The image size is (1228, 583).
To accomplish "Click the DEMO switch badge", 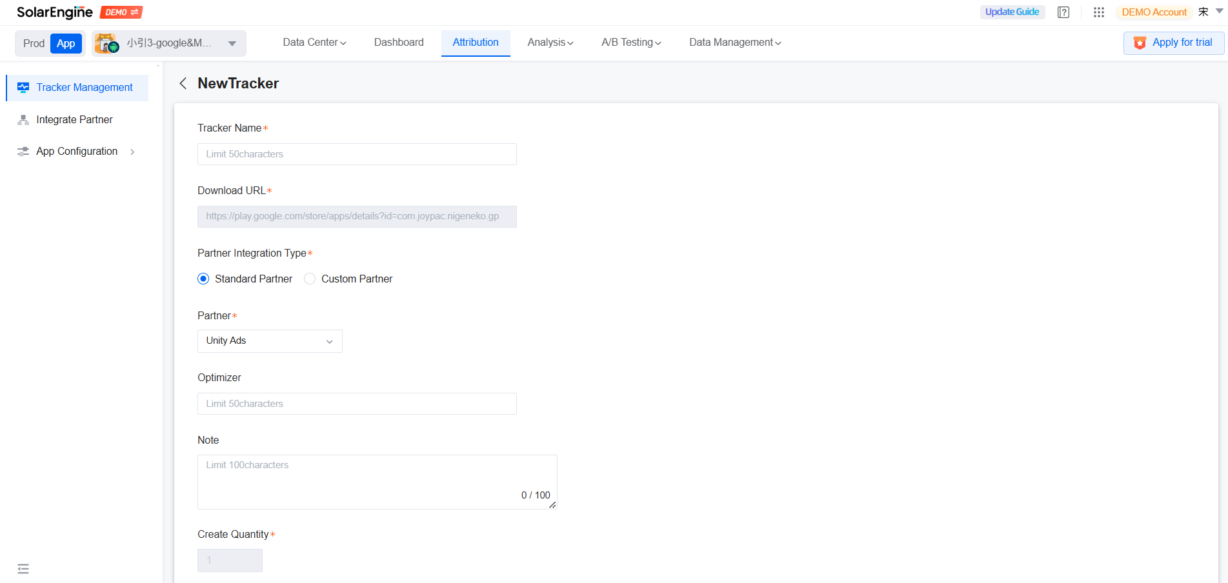I will point(121,12).
